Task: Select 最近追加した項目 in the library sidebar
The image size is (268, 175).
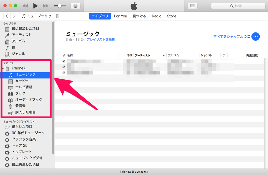Action: 26,29
